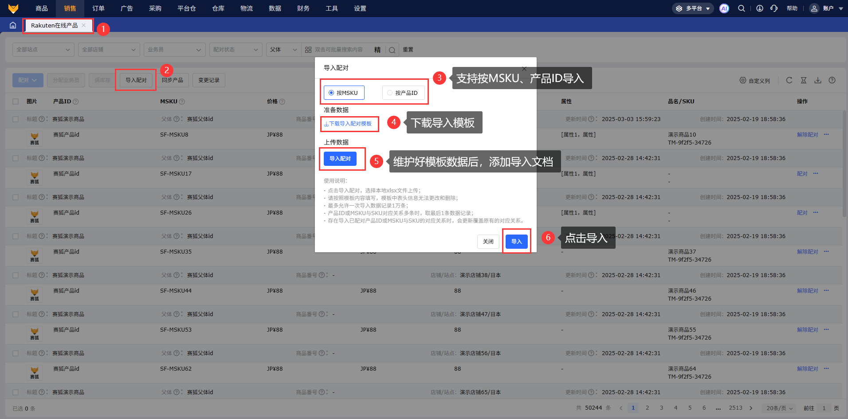Tick the checkbox for the SF-MSKU44 group
The height and width of the screenshot is (419, 848).
coord(16,275)
